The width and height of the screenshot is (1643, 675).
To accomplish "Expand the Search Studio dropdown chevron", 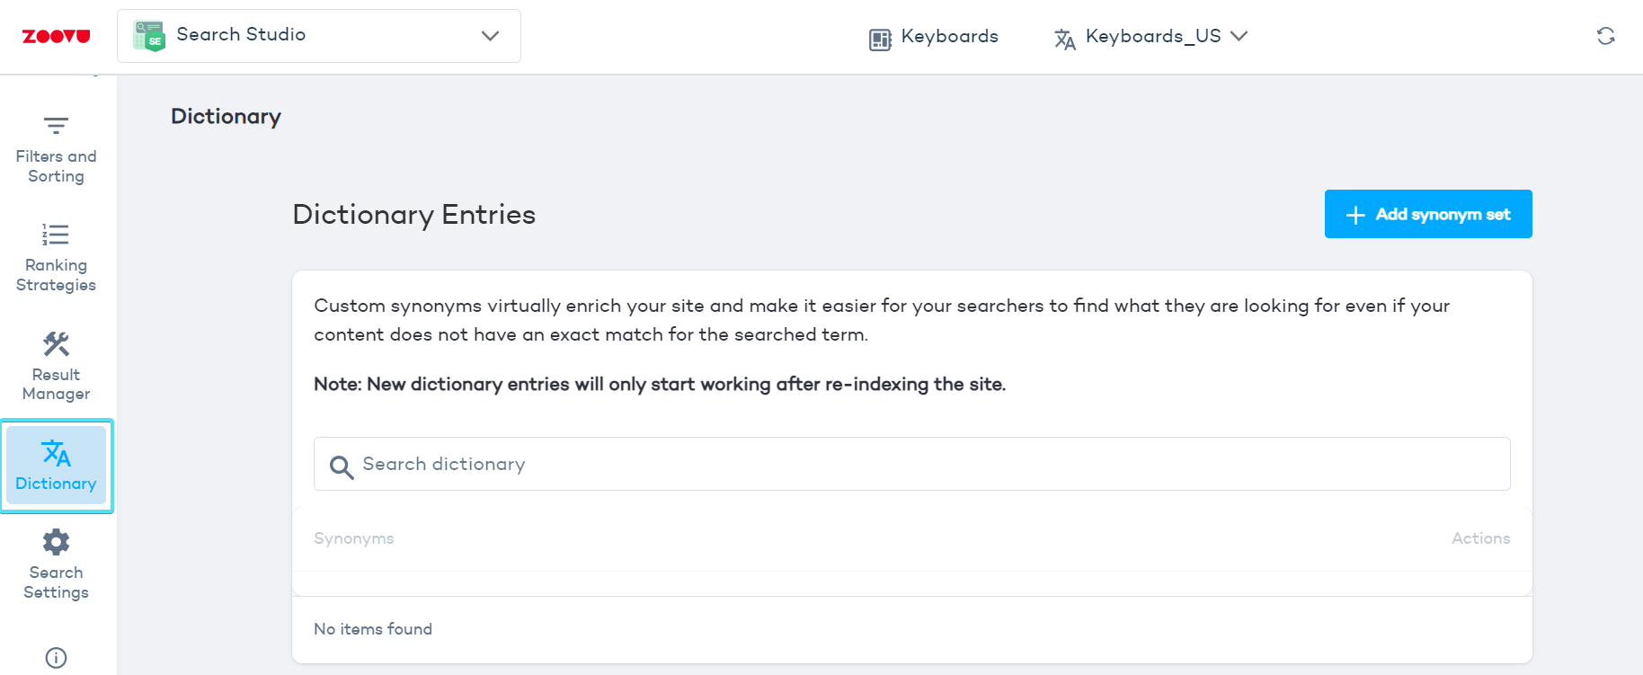I will (x=490, y=36).
